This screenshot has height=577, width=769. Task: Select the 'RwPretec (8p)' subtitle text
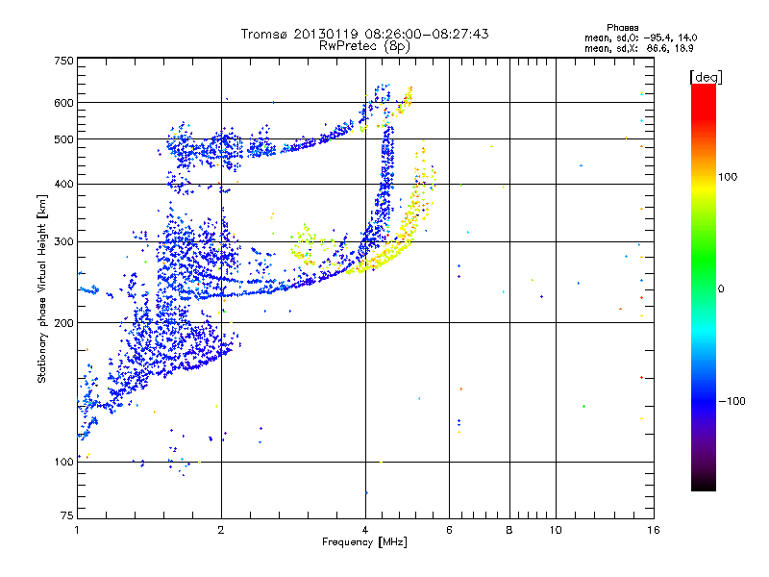[364, 46]
